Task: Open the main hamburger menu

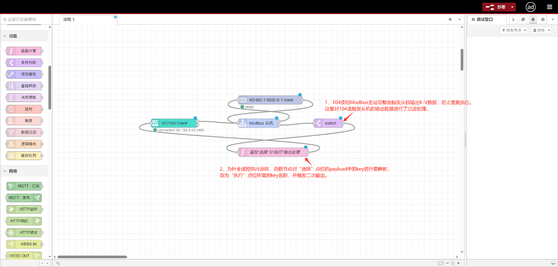Action: click(x=549, y=7)
